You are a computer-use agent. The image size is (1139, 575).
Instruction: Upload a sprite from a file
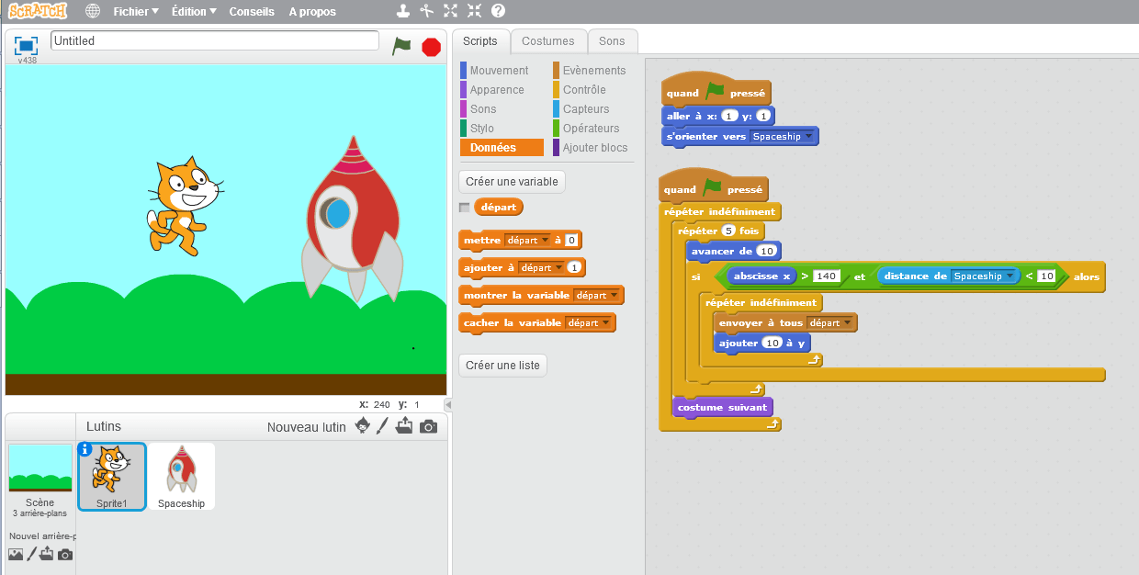pyautogui.click(x=404, y=426)
